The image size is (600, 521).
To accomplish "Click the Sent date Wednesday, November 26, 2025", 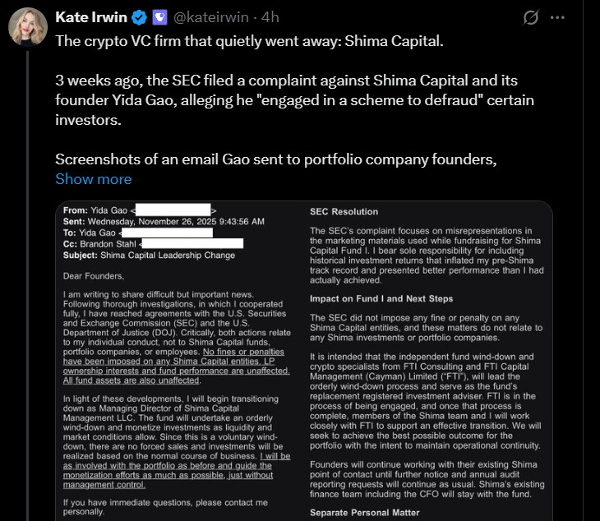I will pos(164,222).
